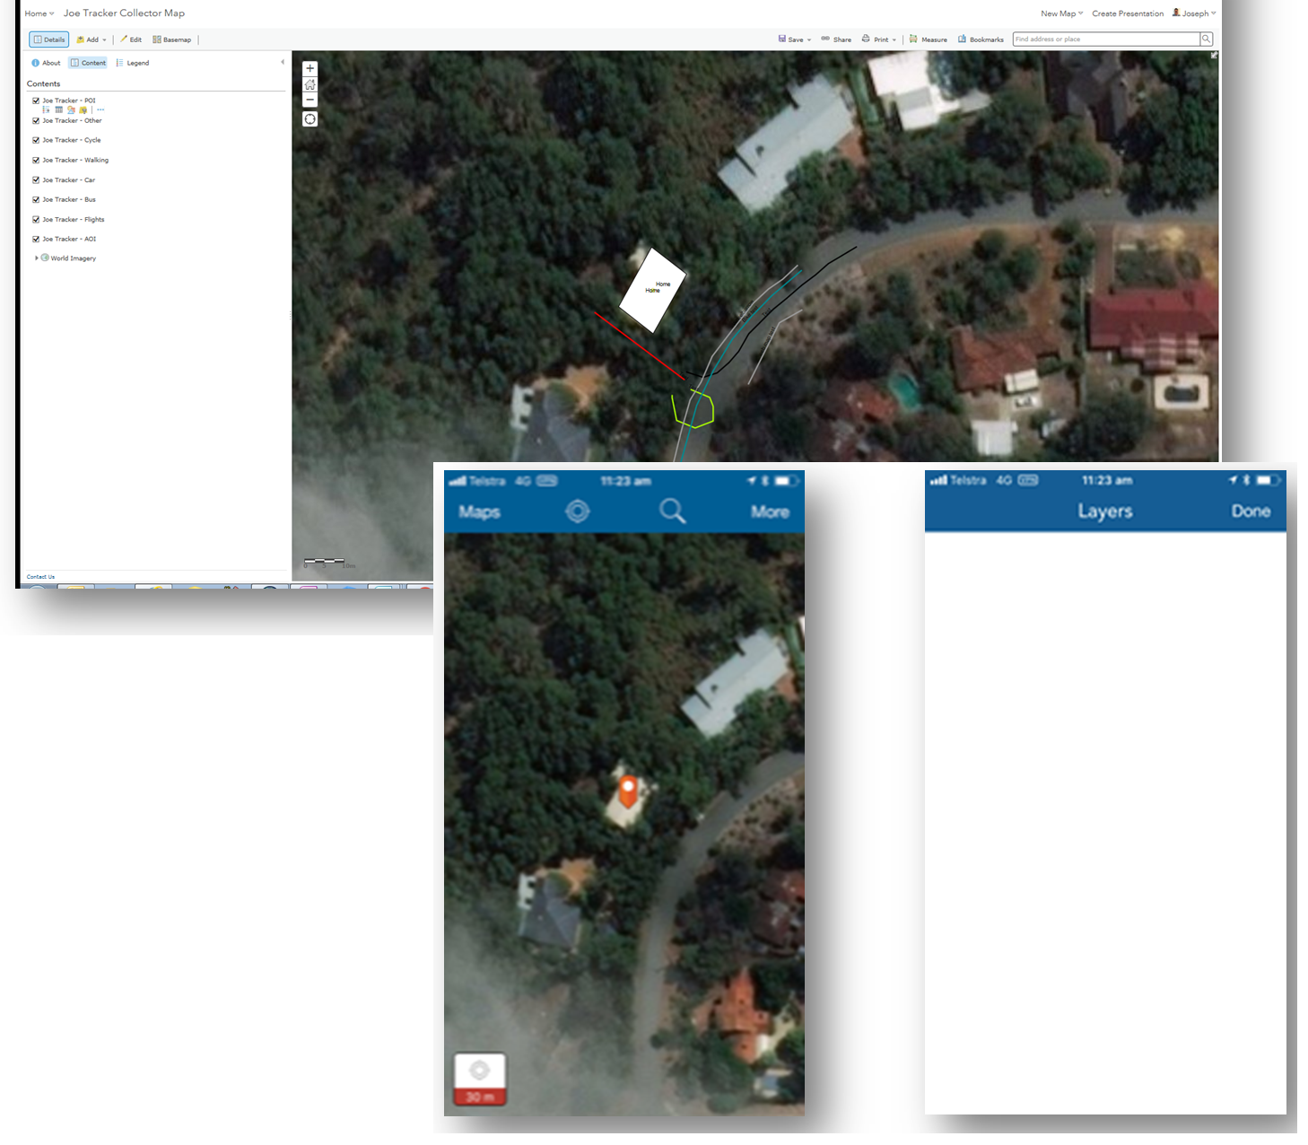Collapse the side panel with the arrow
The height and width of the screenshot is (1145, 1308).
283,62
